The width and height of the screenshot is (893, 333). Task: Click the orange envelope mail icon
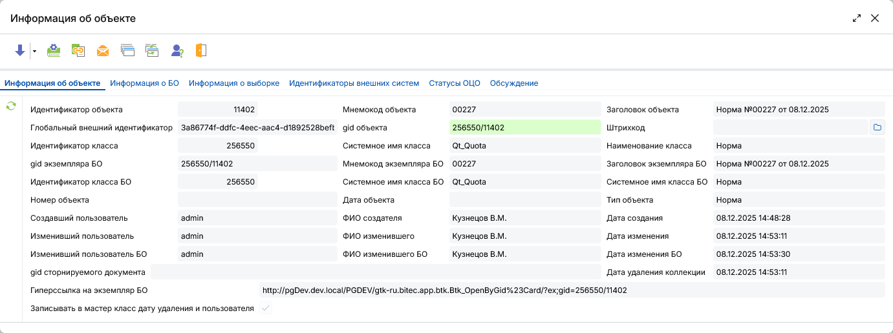(x=103, y=50)
